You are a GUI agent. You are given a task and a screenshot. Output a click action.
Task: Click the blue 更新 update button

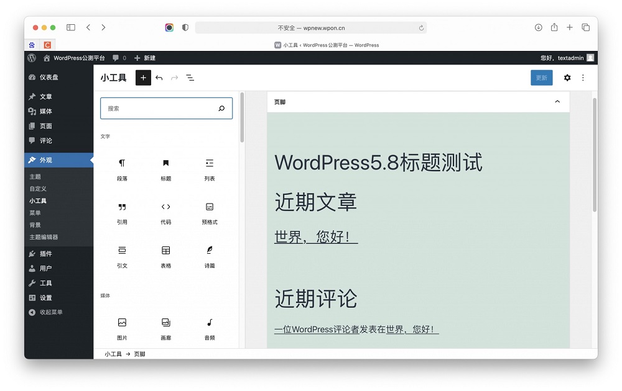point(541,78)
